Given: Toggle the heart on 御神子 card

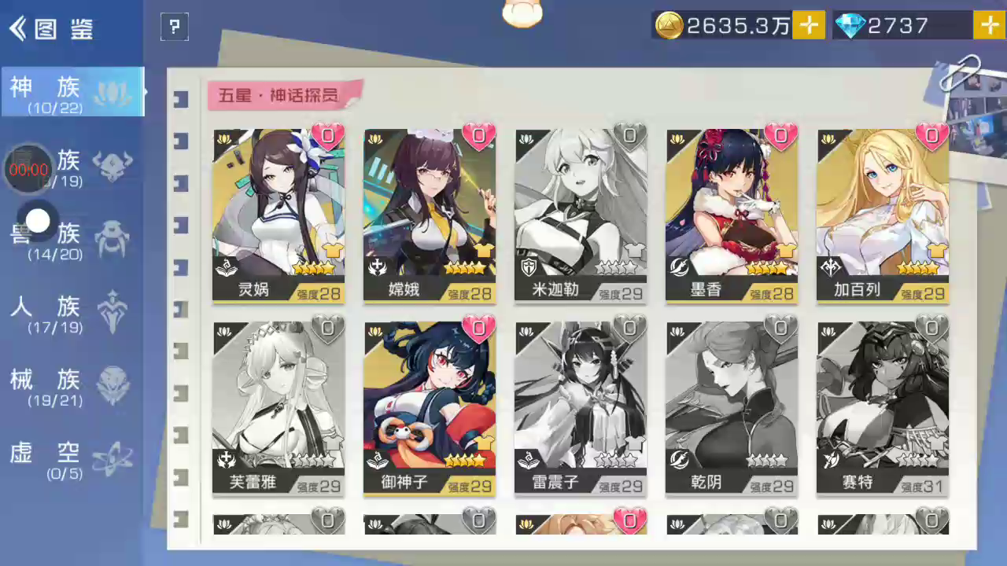Looking at the screenshot, I should coord(478,329).
